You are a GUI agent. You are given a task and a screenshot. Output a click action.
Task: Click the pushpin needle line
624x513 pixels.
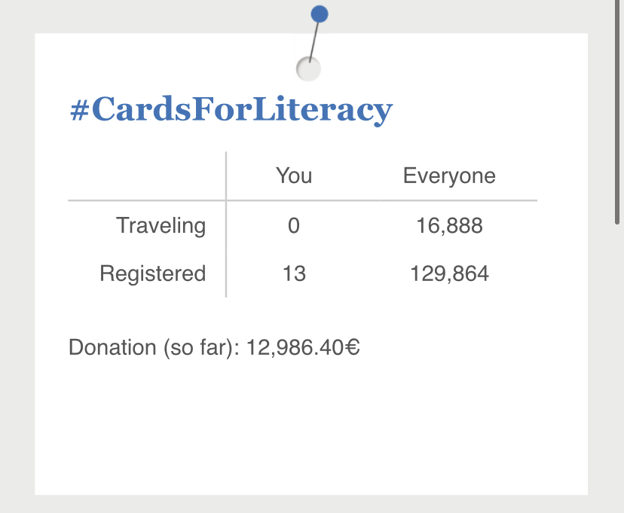[x=314, y=40]
